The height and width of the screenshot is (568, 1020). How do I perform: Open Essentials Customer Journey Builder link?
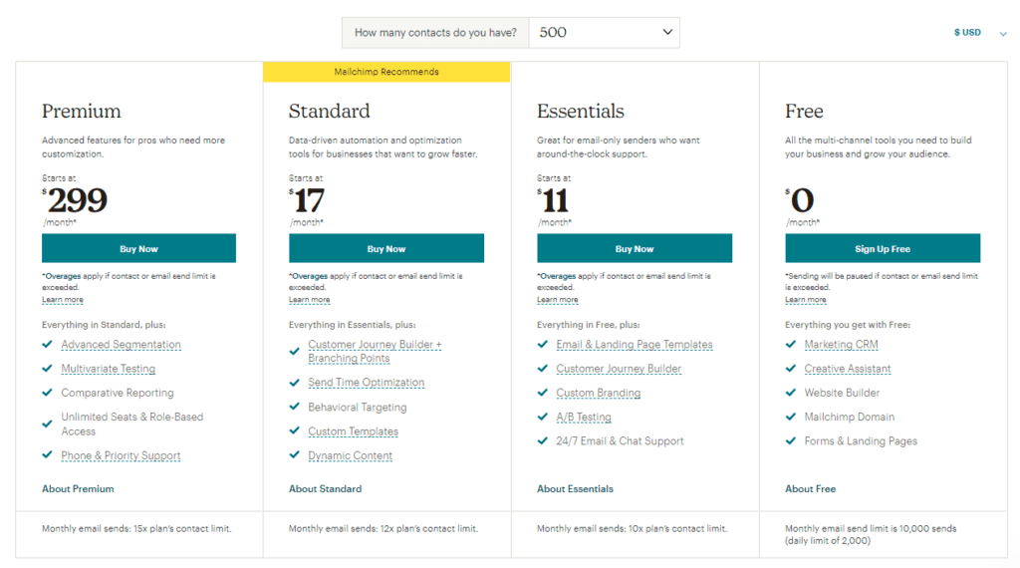[x=619, y=369]
